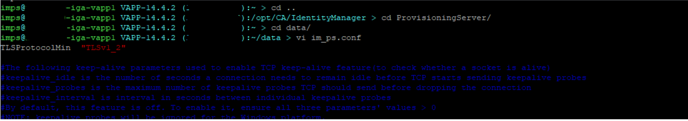Place cursor on TLSProtocolMin setting name
Viewport: 688px width, 121px height.
point(36,48)
